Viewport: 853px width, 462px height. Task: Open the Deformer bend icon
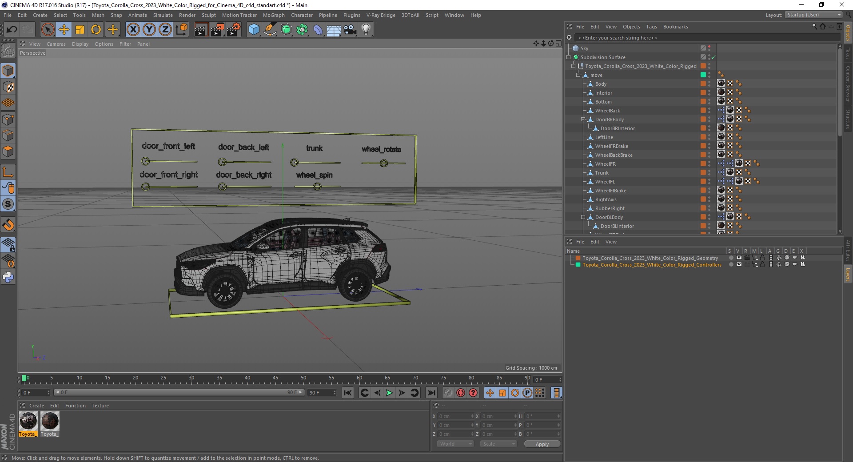click(318, 30)
